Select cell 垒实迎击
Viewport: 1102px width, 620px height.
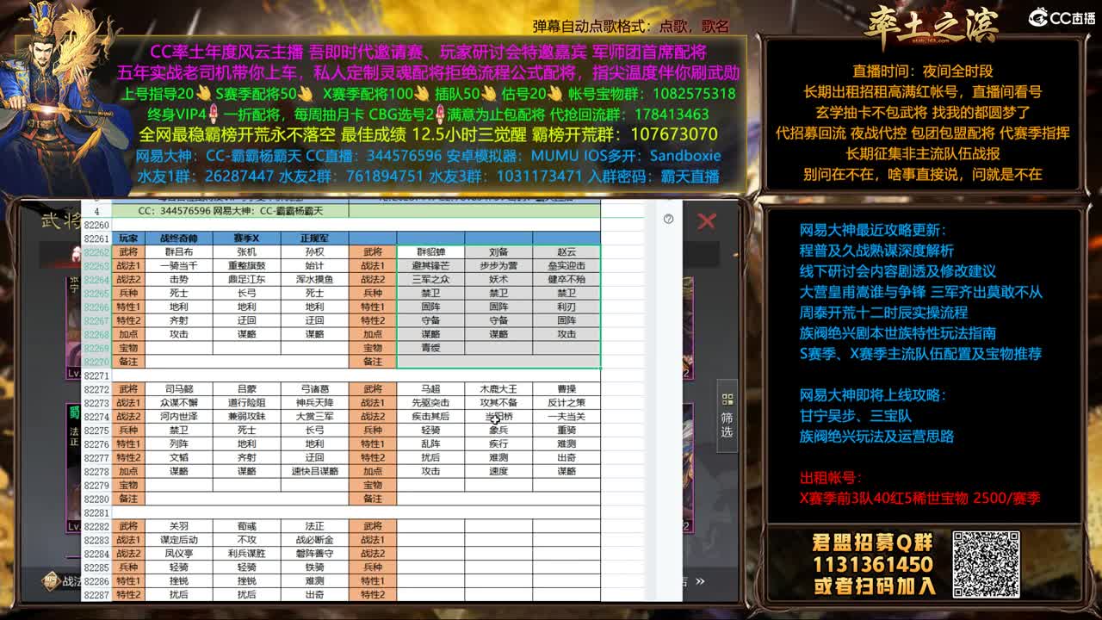566,265
